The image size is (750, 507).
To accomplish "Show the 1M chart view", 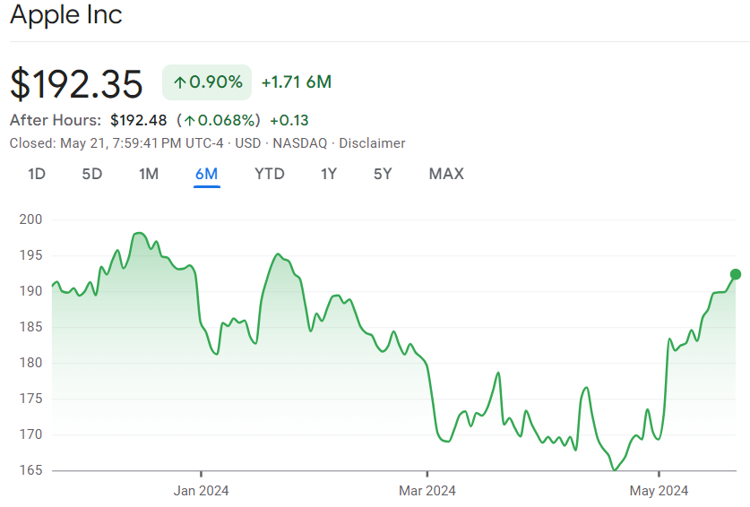I will click(x=149, y=174).
